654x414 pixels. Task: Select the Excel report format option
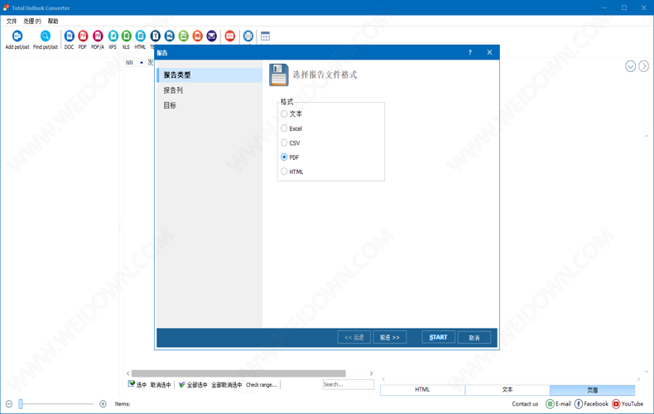point(284,128)
